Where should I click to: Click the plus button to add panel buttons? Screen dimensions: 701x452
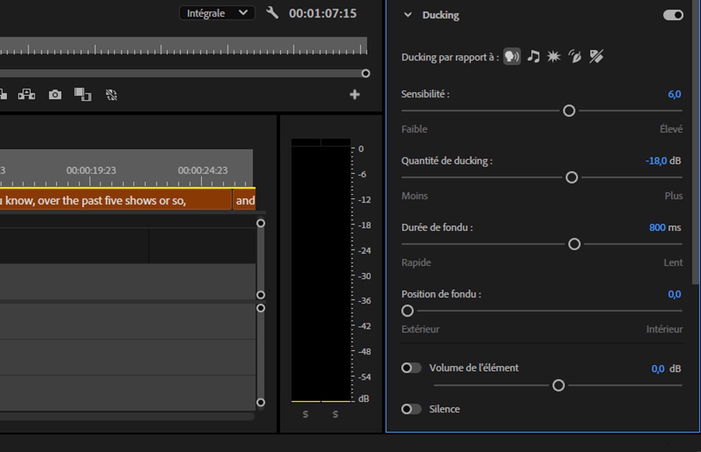(x=355, y=95)
